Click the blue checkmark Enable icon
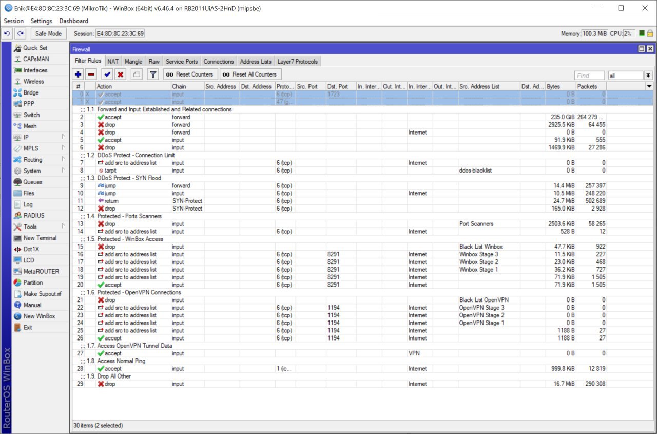This screenshot has height=434, width=657. (107, 74)
